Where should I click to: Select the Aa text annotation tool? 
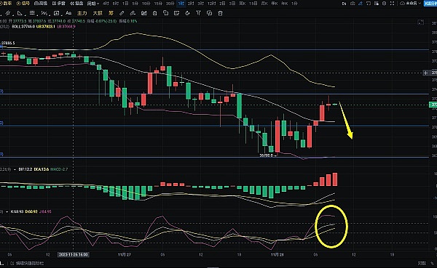click(x=68, y=13)
